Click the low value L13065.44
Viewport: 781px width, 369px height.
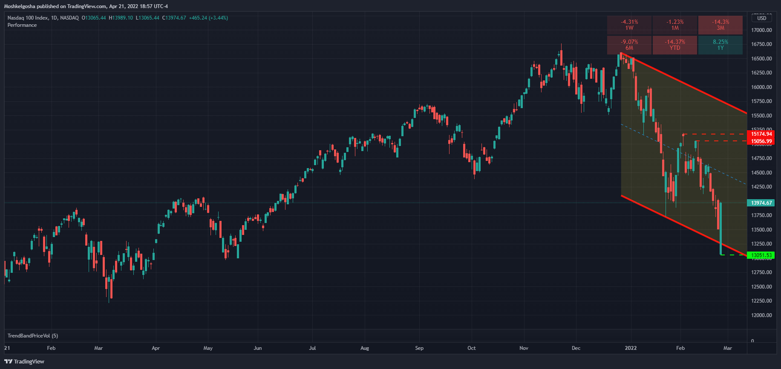point(147,18)
